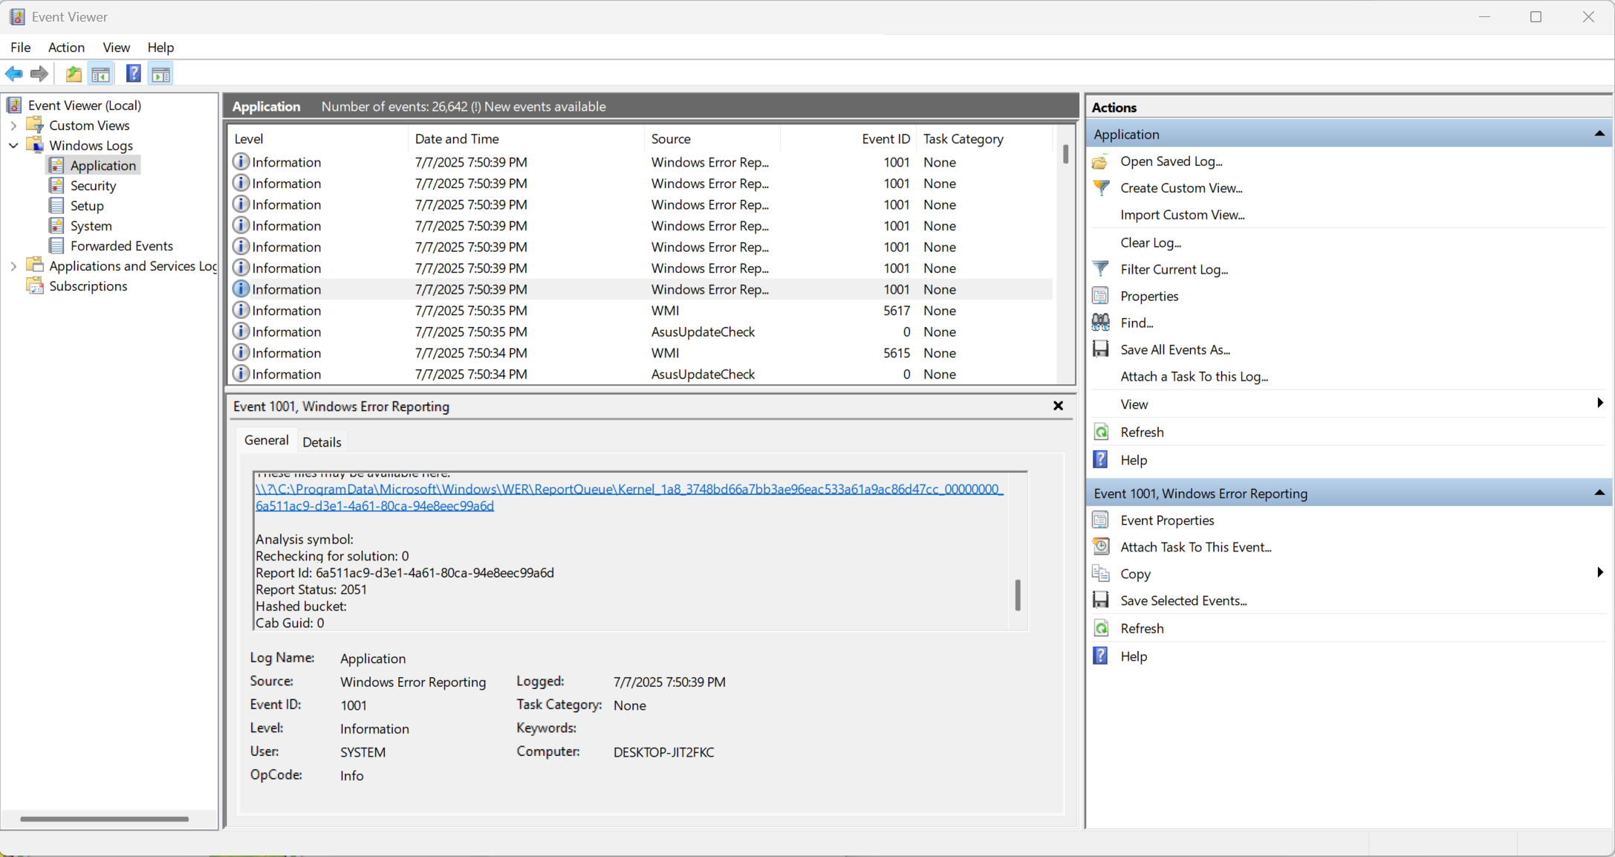Image resolution: width=1615 pixels, height=857 pixels.
Task: Click the Up one level folder icon
Action: pyautogui.click(x=74, y=74)
